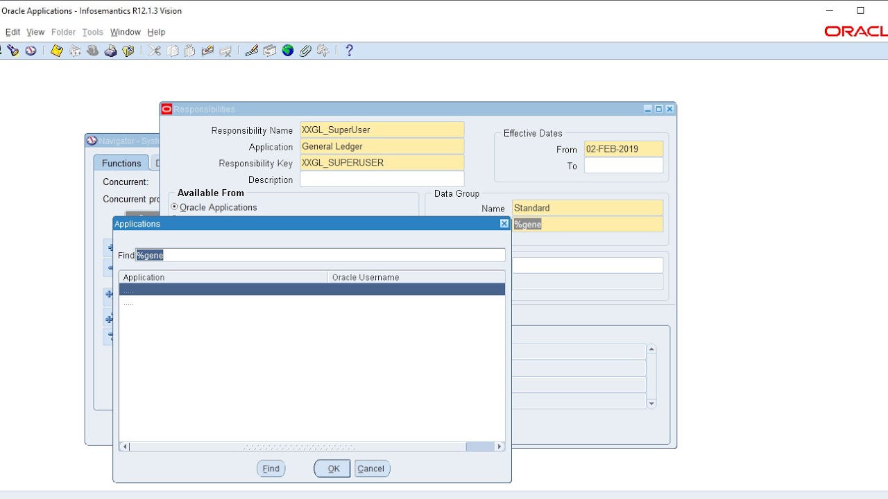Open the Window menu
This screenshot has width=888, height=499.
tap(126, 32)
